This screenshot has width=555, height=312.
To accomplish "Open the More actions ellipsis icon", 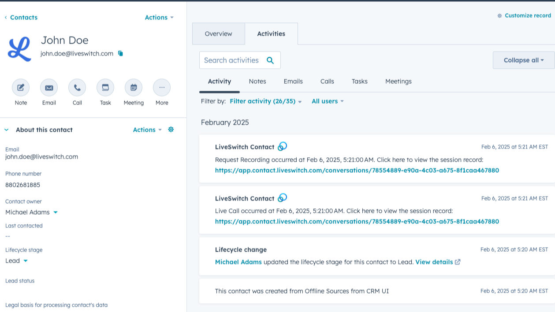I will [162, 88].
